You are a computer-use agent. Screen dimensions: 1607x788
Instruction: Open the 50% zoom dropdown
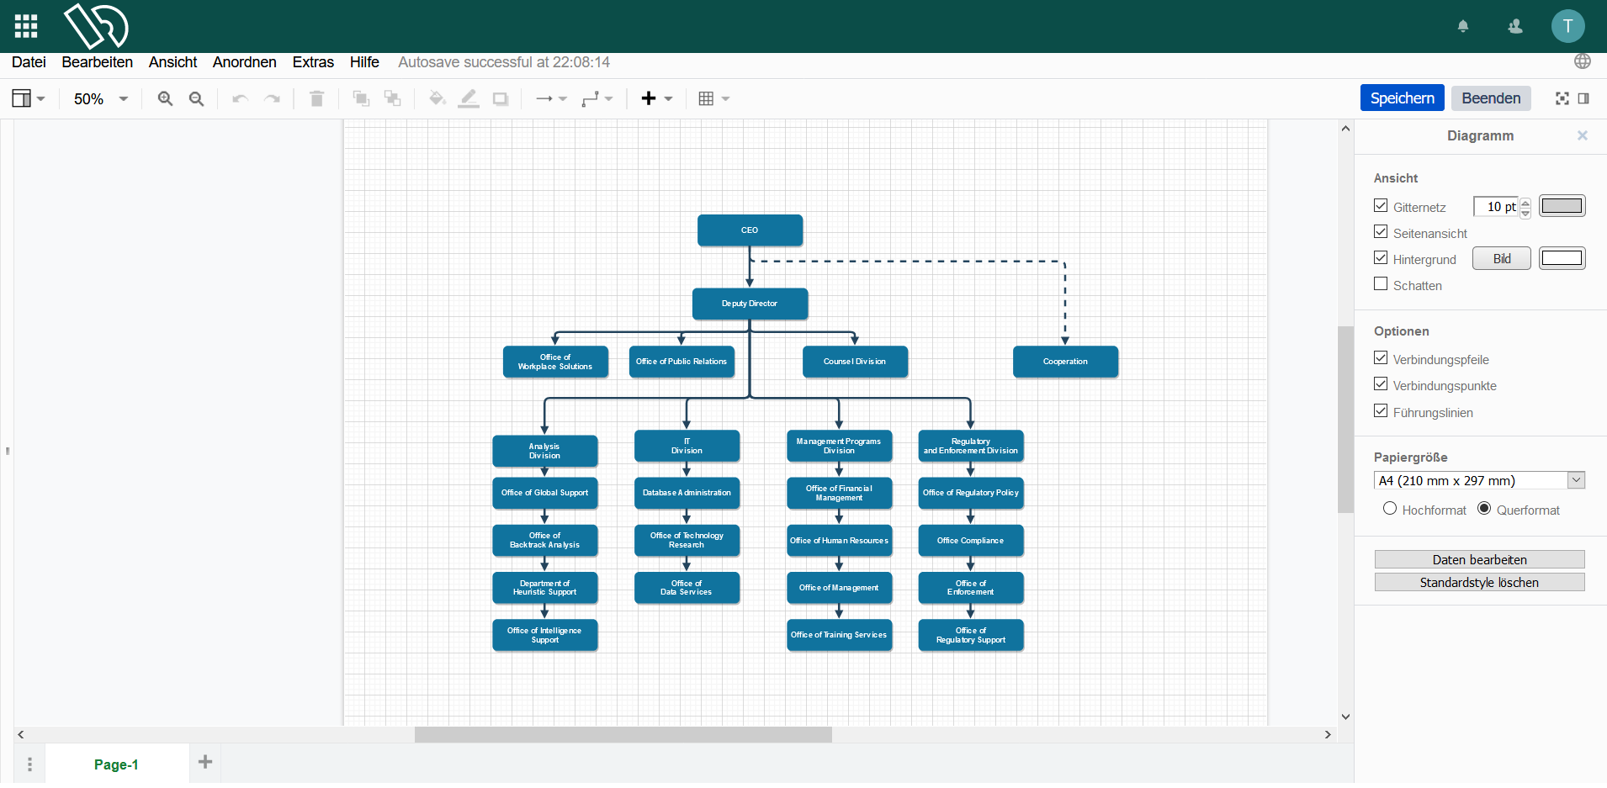tap(100, 98)
